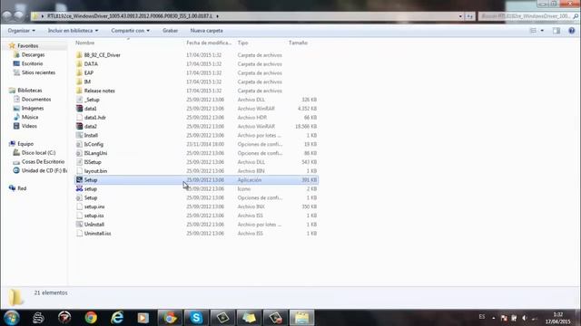Open the Help question mark icon
This screenshot has height=326, width=581.
pos(571,31)
